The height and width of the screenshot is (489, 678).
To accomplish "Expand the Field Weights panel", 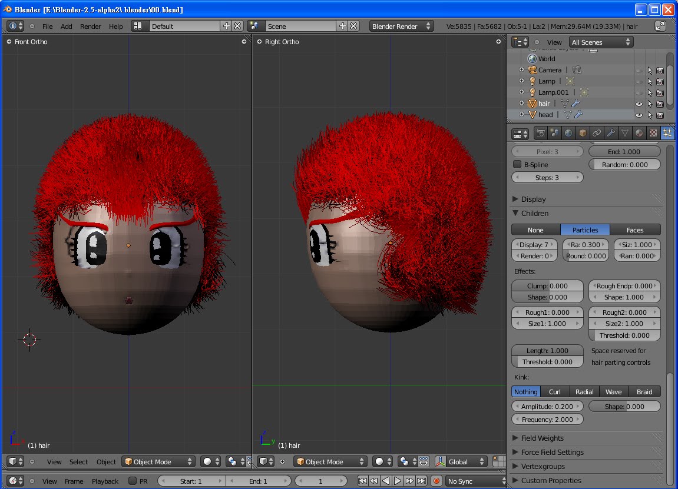I will point(515,438).
